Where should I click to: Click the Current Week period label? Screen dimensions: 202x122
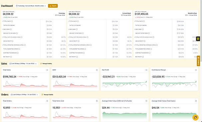[x=127, y=13]
